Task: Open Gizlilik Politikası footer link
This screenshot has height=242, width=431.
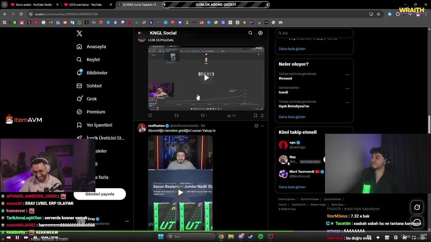Action: (309, 199)
